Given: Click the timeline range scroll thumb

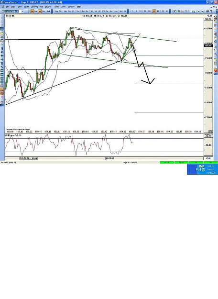Looking at the screenshot, I should [x=29, y=158].
